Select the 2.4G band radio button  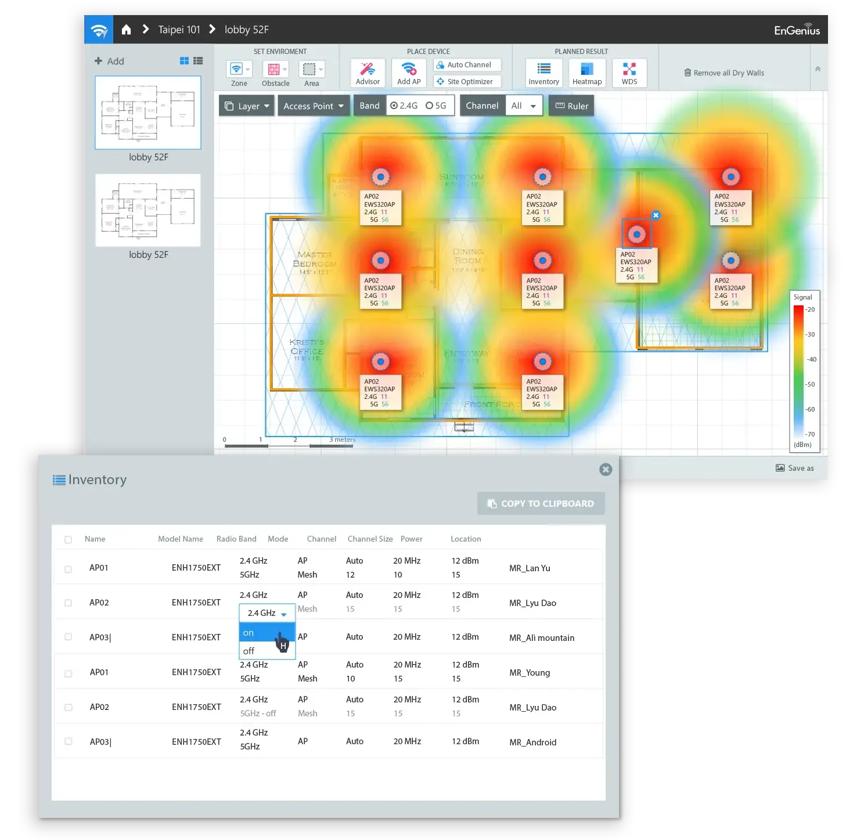point(394,106)
